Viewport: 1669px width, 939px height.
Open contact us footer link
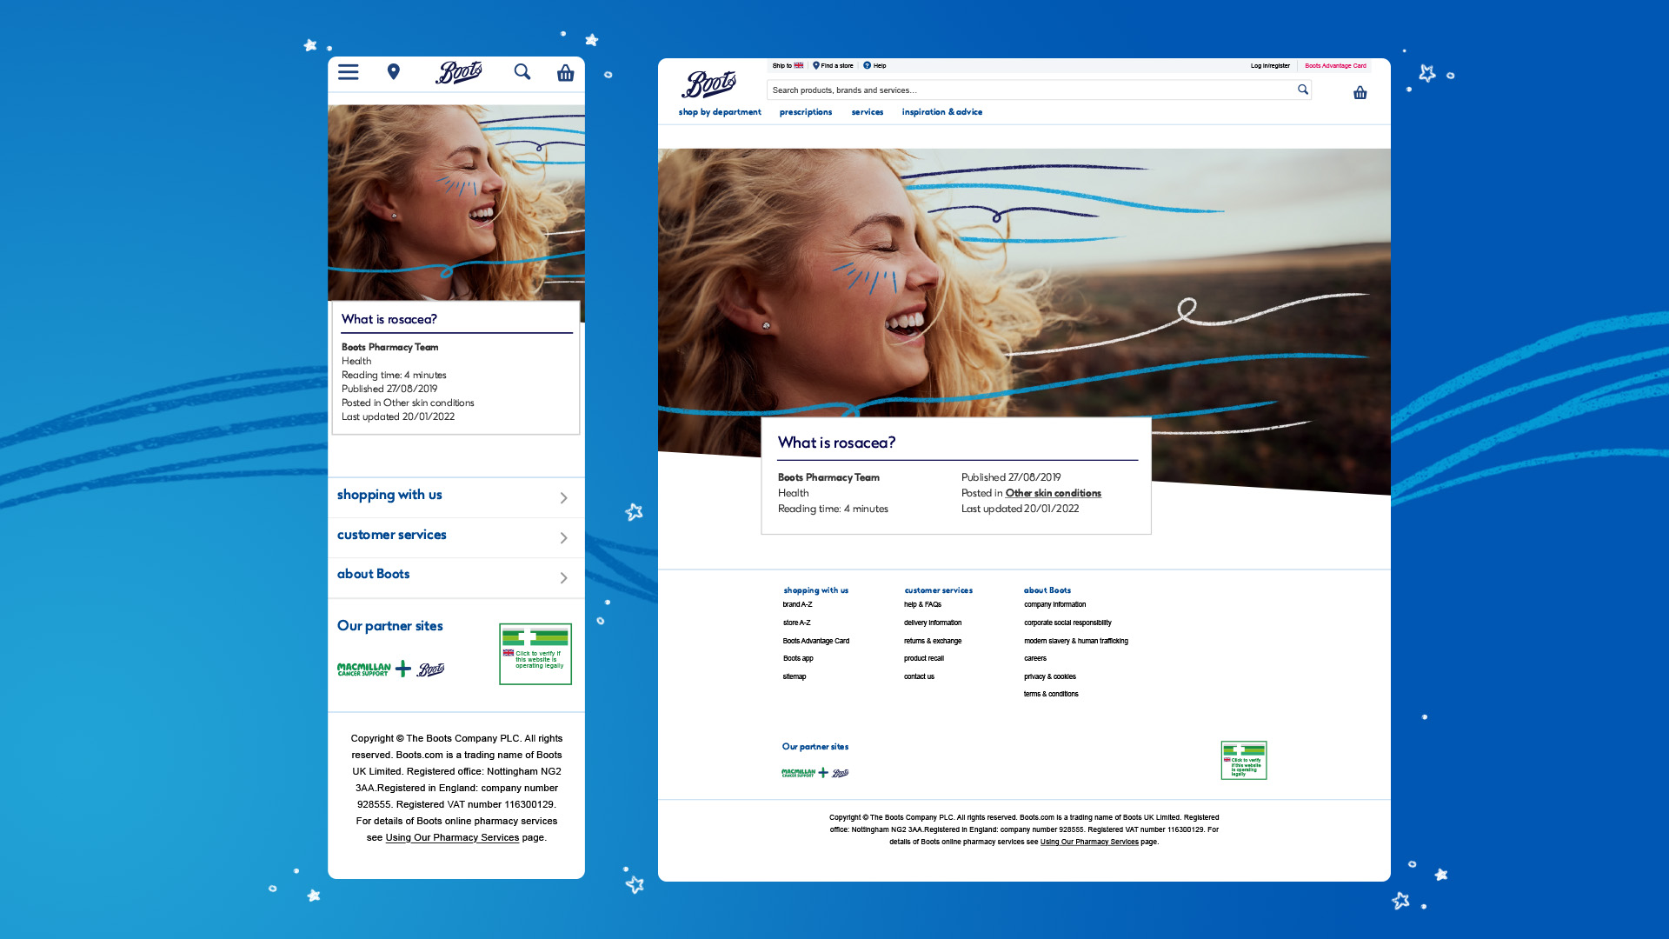(919, 676)
